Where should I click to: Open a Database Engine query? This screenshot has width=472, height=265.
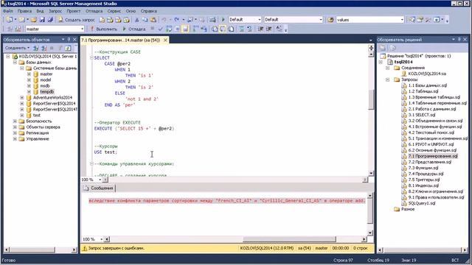click(102, 20)
